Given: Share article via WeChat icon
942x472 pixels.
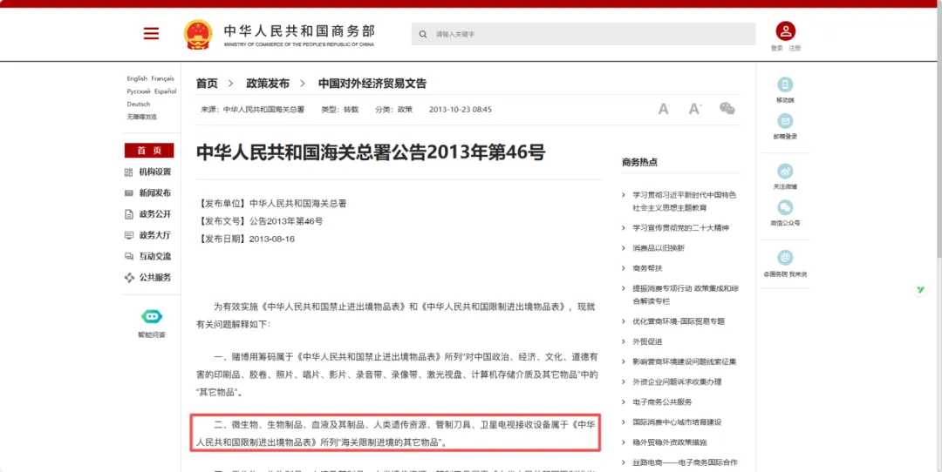Looking at the screenshot, I should coord(727,109).
